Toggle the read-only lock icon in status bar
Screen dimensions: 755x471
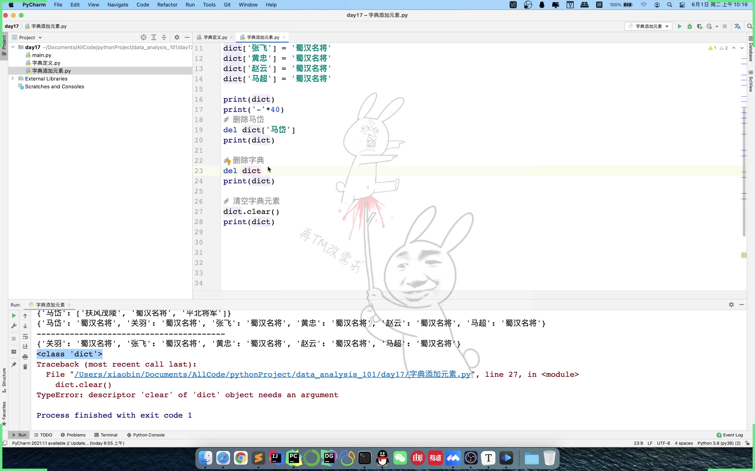(x=747, y=443)
